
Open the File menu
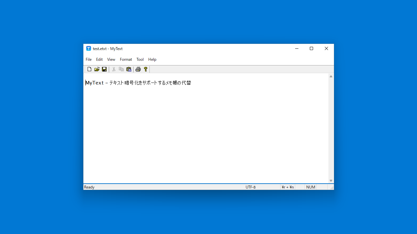point(89,59)
